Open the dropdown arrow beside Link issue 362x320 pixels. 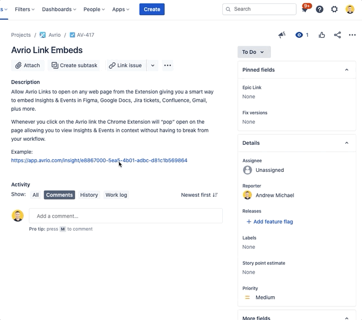pyautogui.click(x=153, y=65)
